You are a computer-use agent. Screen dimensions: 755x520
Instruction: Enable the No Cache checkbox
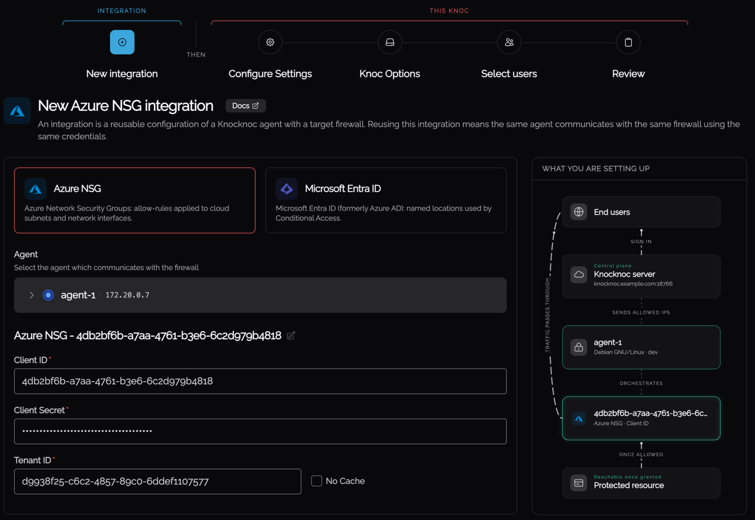(x=317, y=481)
